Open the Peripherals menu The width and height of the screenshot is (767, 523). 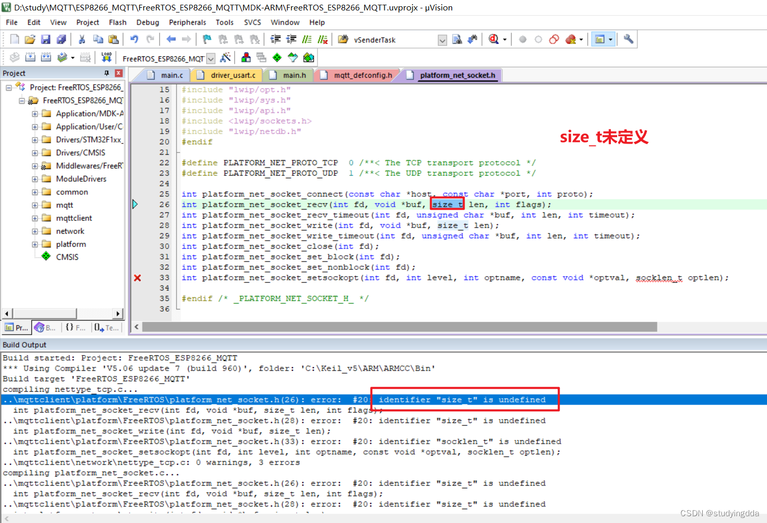click(187, 22)
